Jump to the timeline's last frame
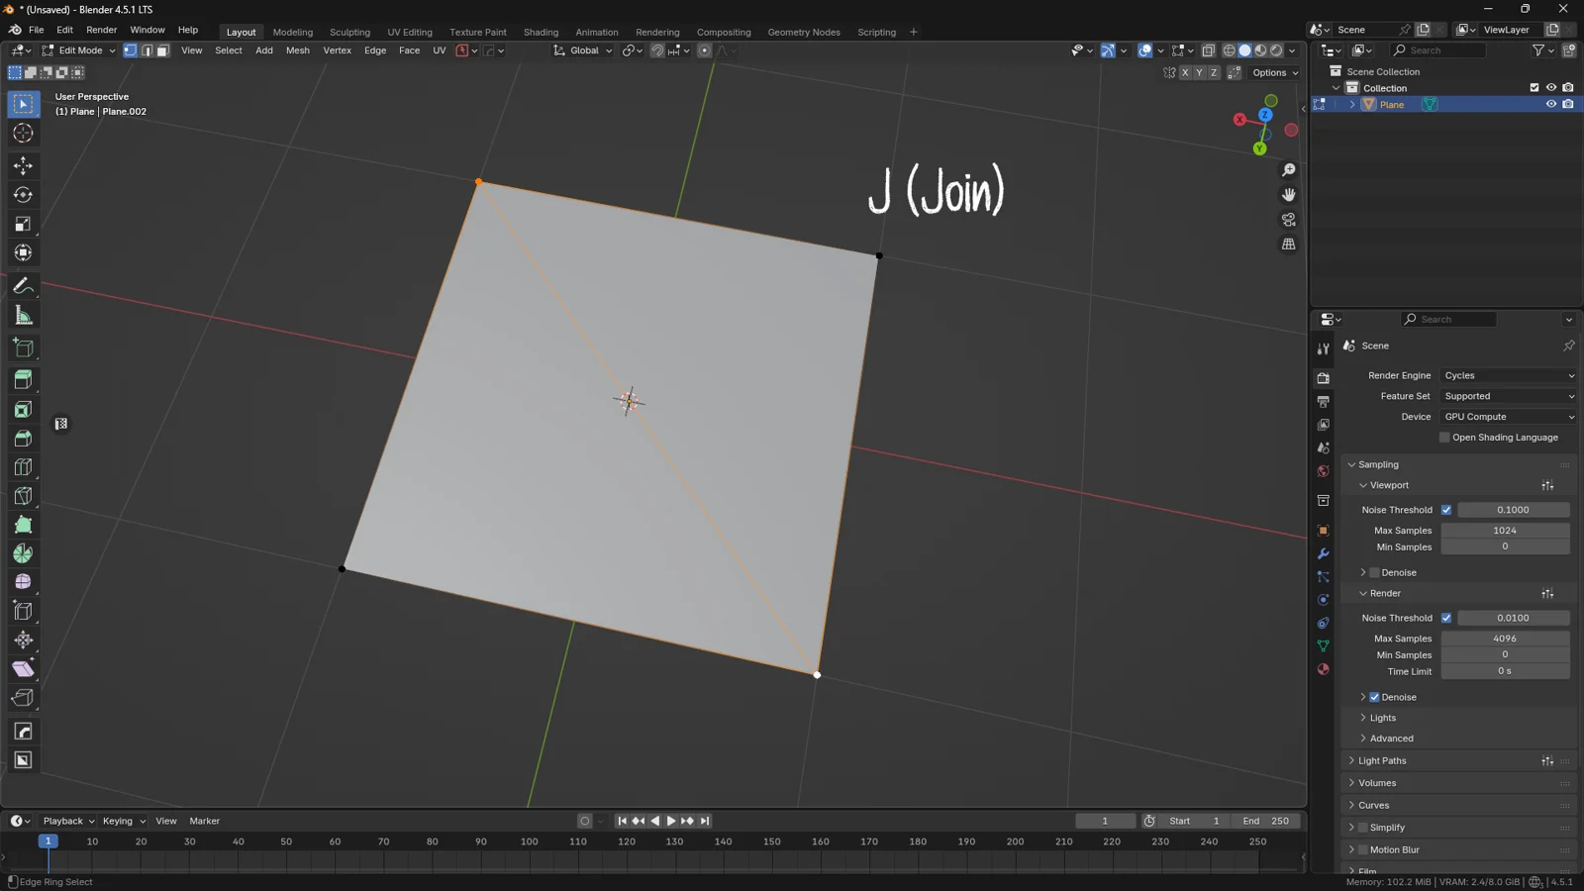The width and height of the screenshot is (1584, 891). (705, 821)
